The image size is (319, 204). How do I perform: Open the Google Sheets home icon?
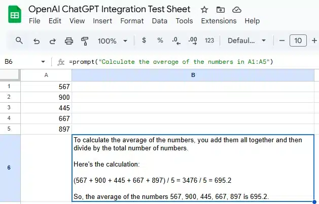pyautogui.click(x=15, y=14)
